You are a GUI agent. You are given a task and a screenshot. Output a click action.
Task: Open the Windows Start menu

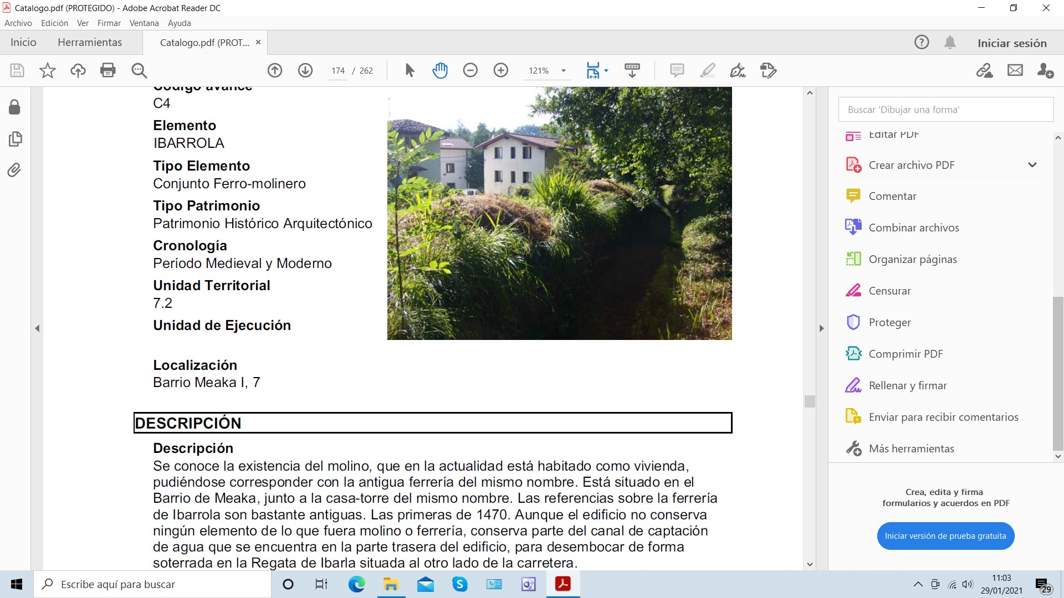click(x=17, y=584)
